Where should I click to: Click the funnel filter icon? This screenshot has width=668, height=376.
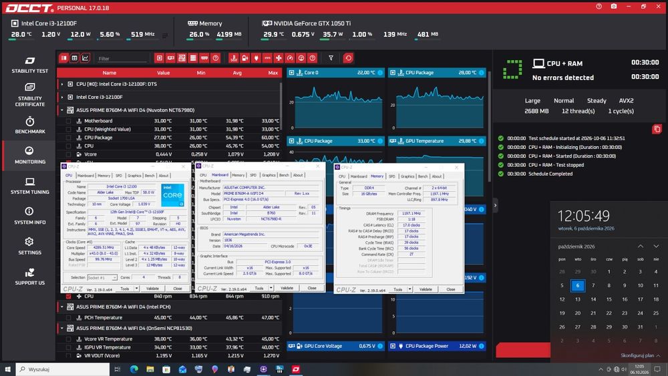coord(331,58)
